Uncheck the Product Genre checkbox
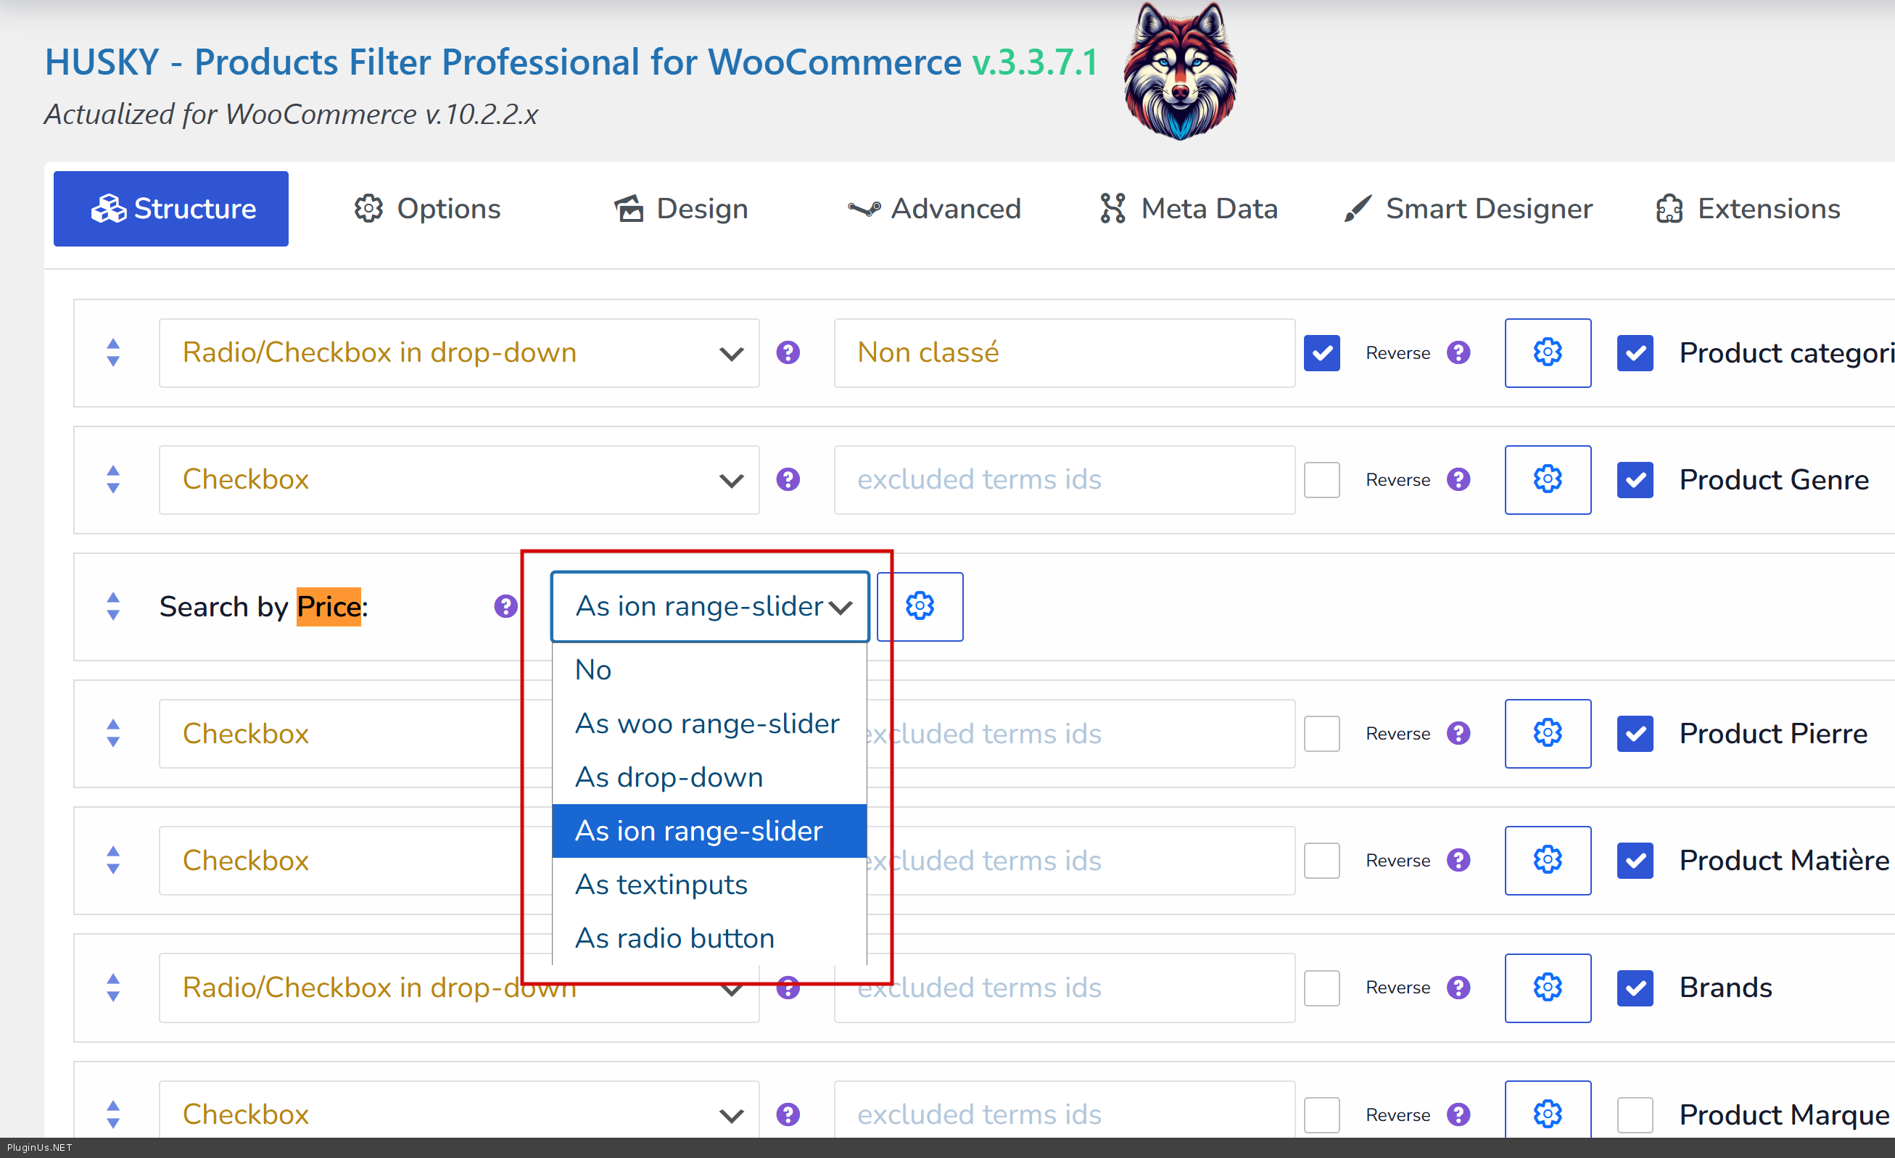 [1635, 479]
